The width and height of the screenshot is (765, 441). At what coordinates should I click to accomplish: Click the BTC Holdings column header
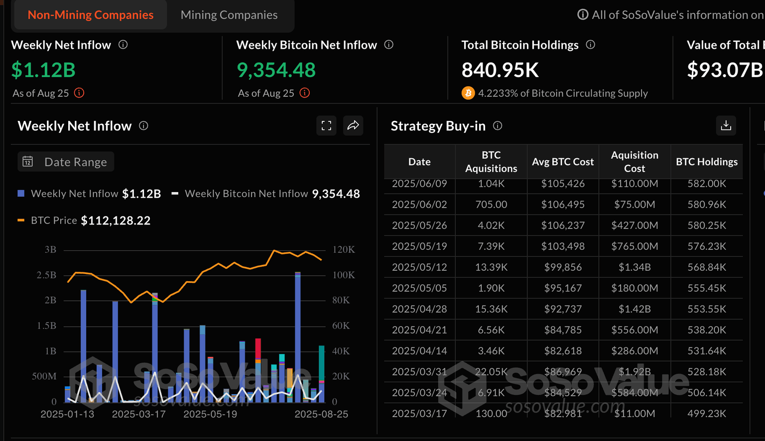tap(706, 162)
